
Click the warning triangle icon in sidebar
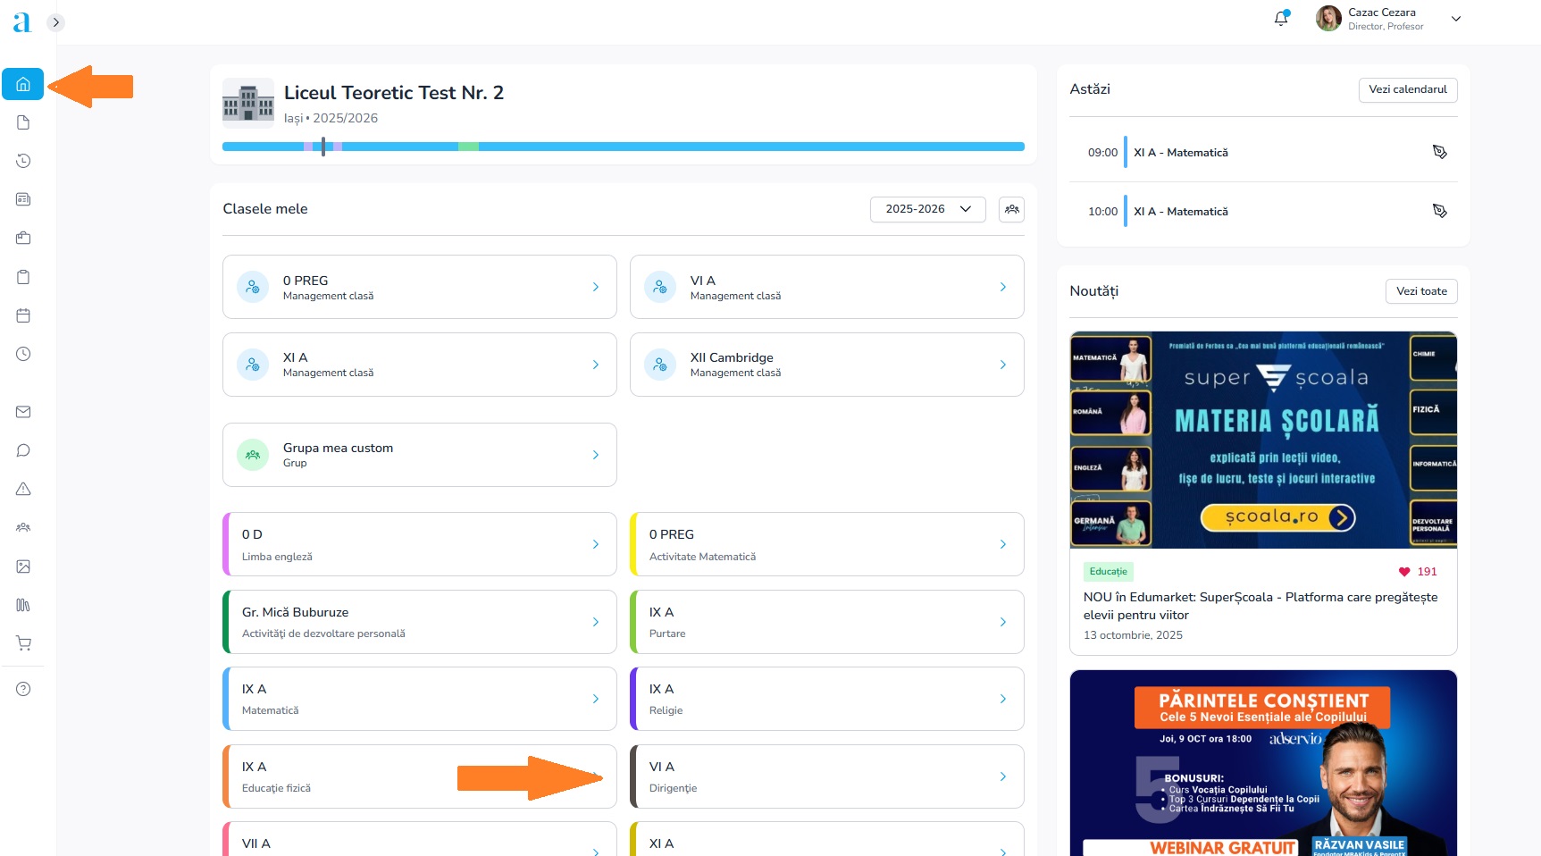click(x=23, y=489)
